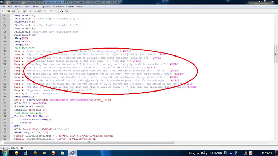Click the New file toolbar icon
This screenshot has width=278, height=156.
(3, 11)
